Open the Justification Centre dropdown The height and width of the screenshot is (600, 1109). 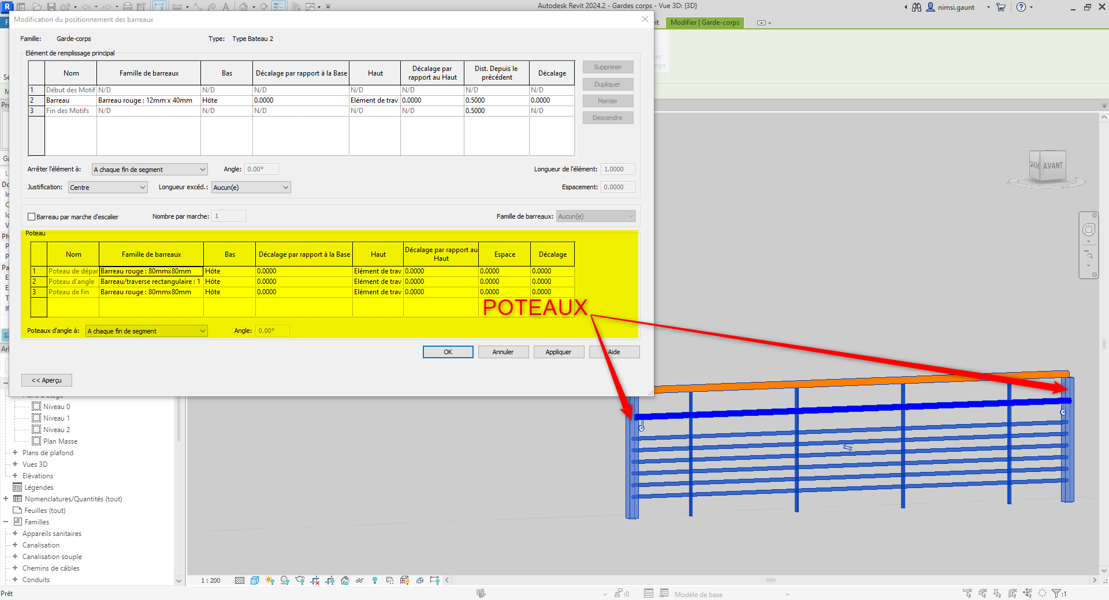(x=108, y=187)
